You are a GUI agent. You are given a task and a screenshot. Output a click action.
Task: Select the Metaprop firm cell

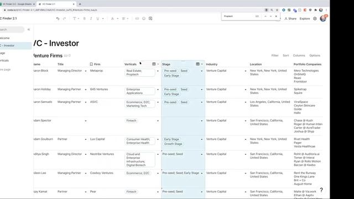click(106, 76)
